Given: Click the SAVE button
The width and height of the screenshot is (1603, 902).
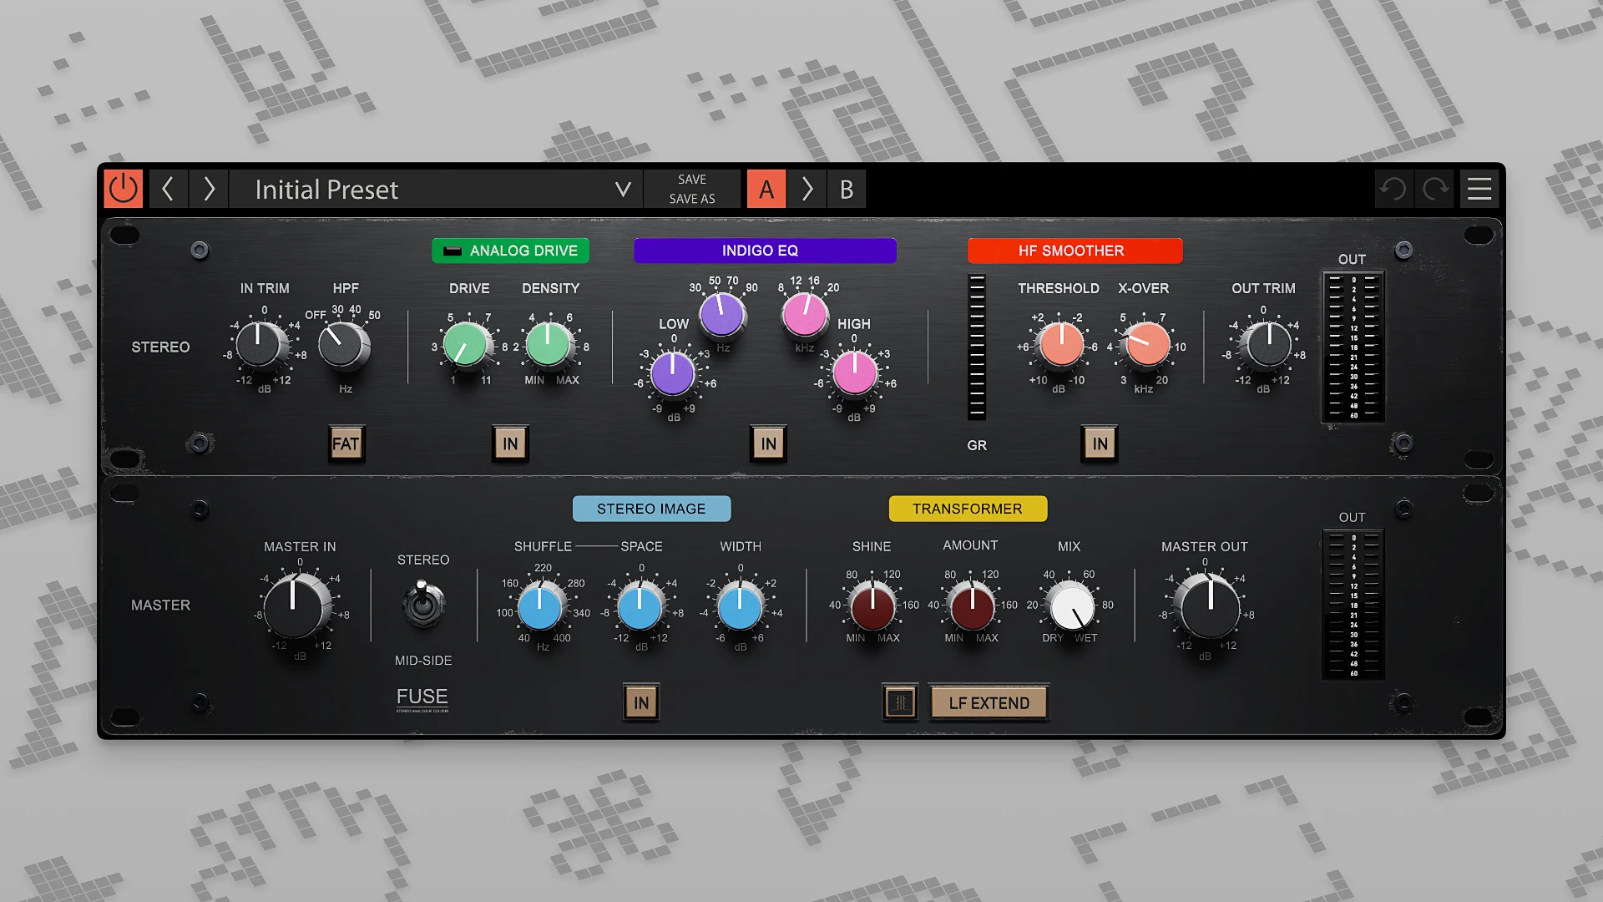Looking at the screenshot, I should [690, 178].
